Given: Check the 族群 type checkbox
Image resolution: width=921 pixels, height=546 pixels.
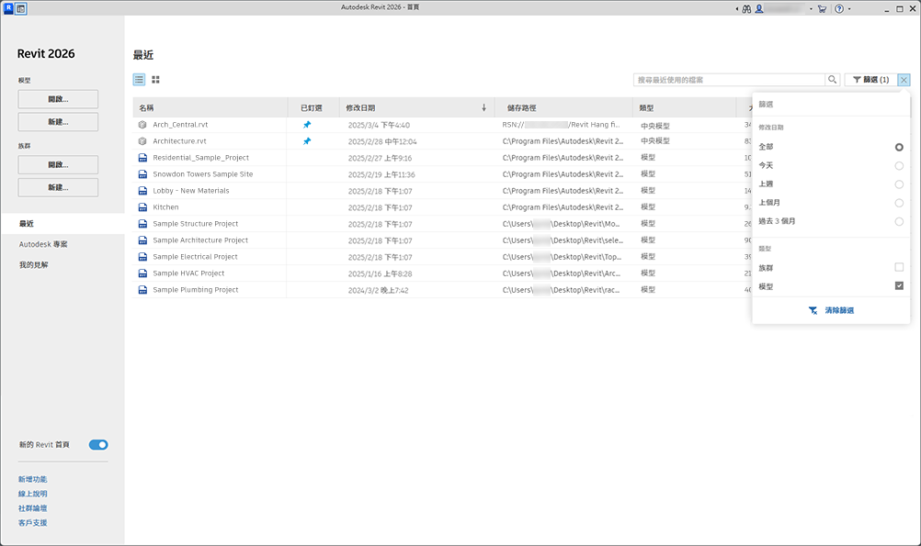Looking at the screenshot, I should click(899, 267).
